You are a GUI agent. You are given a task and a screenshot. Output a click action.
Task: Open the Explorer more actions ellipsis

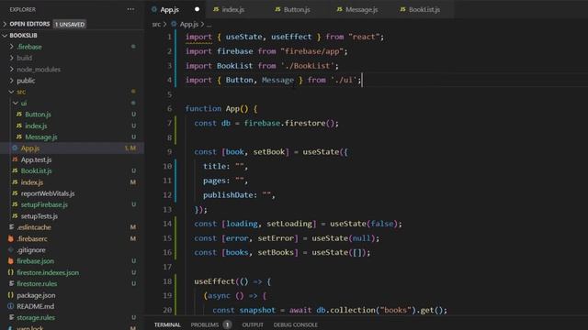coord(130,9)
